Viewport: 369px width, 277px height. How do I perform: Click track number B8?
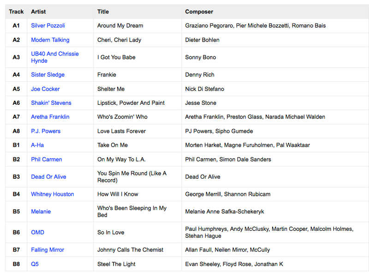click(16, 264)
